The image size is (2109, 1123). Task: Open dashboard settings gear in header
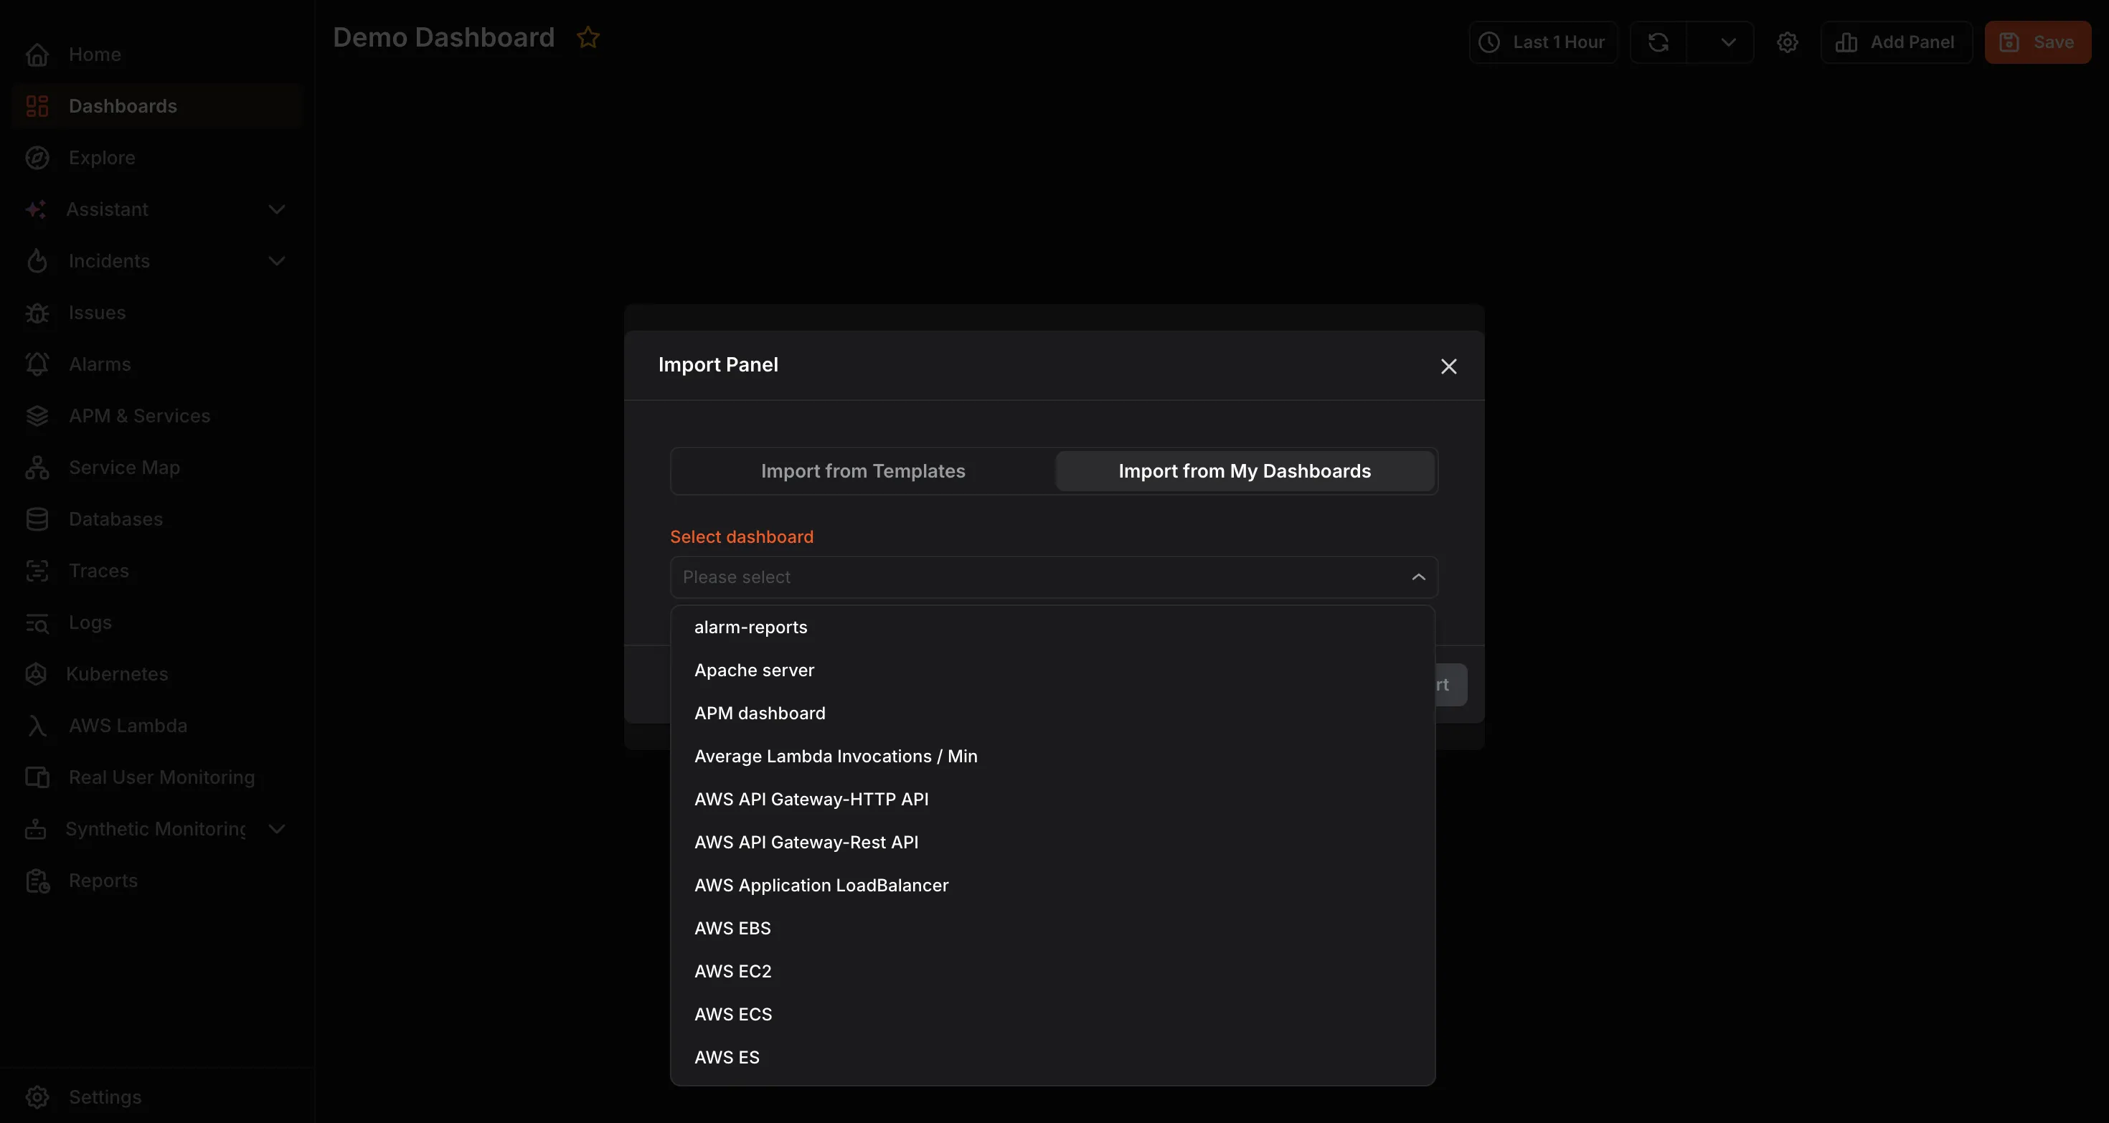click(x=1787, y=42)
